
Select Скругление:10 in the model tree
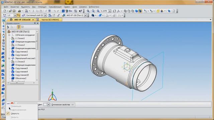(x=22, y=75)
